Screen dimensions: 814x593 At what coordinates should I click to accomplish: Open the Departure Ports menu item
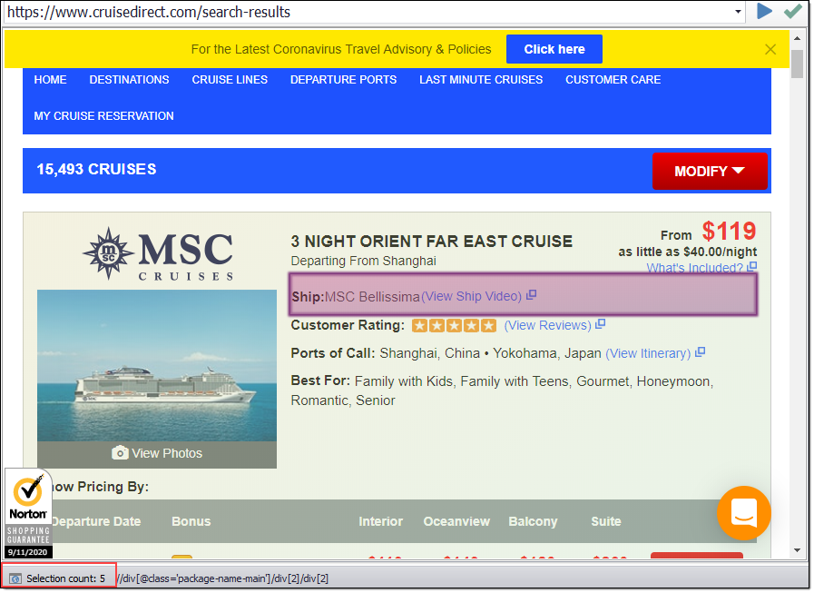(x=343, y=80)
